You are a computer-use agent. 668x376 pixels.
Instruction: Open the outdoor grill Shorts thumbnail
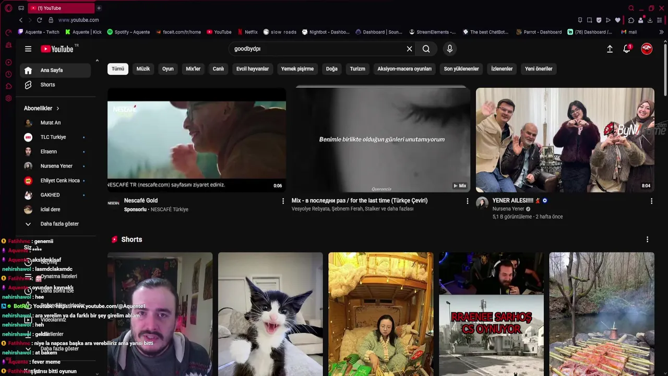[602, 314]
